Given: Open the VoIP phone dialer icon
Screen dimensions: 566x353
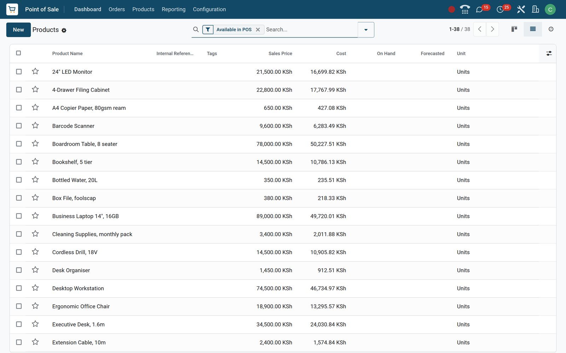Looking at the screenshot, I should click(x=465, y=9).
